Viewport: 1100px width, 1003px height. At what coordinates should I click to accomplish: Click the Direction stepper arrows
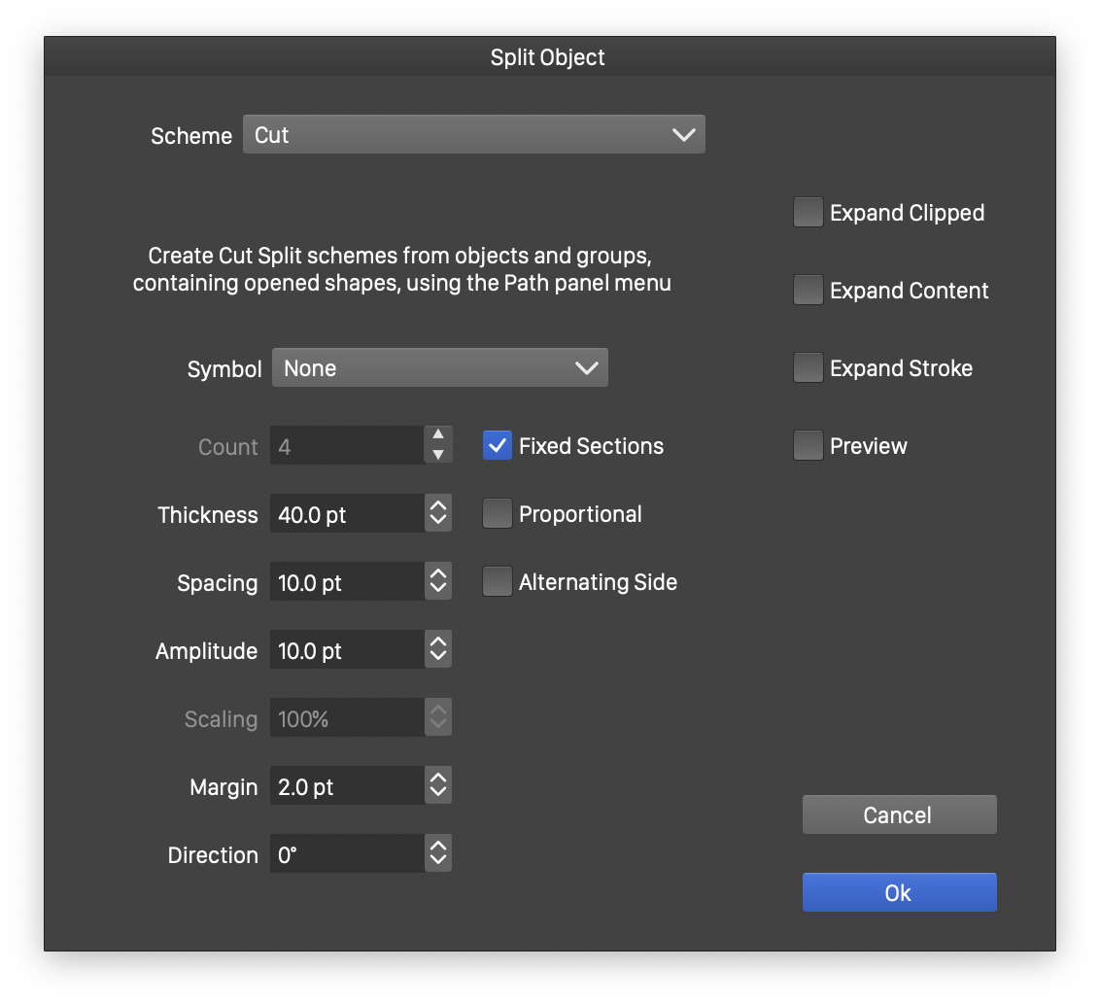tap(438, 854)
